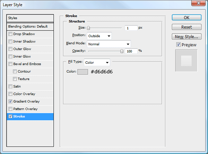
Task: Click the Opacity percentage input field
Action: click(x=131, y=51)
